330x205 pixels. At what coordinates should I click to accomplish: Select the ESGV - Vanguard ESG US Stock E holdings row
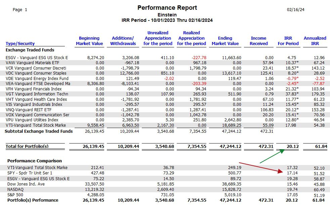click(165, 58)
